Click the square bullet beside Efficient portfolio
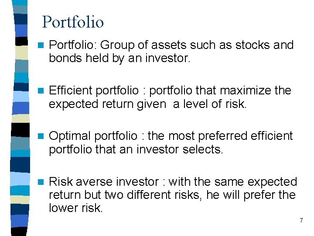314x236 pixels. tap(41, 91)
